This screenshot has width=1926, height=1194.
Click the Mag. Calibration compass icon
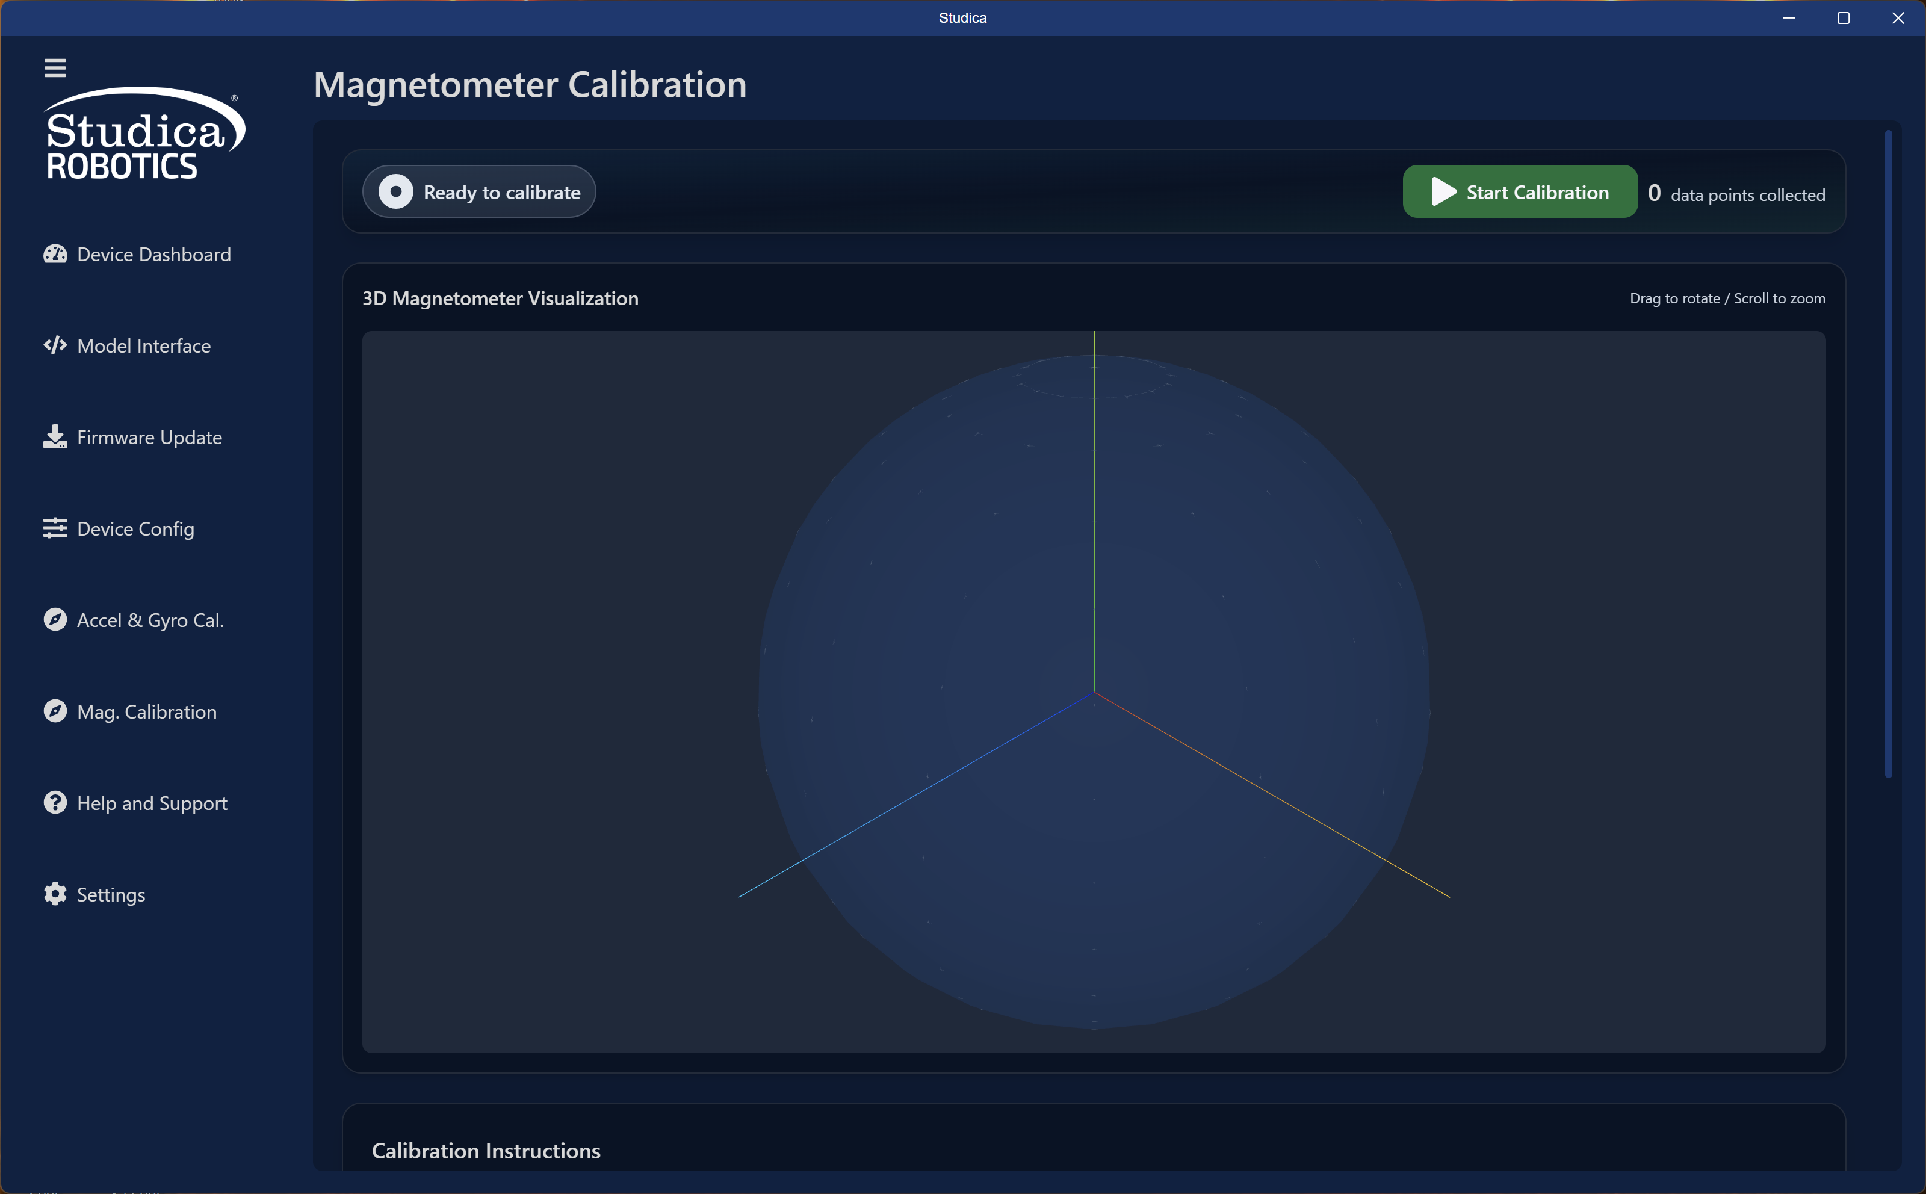[x=55, y=711]
